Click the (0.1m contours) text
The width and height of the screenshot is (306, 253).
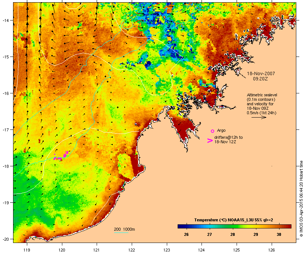pyautogui.click(x=261, y=99)
